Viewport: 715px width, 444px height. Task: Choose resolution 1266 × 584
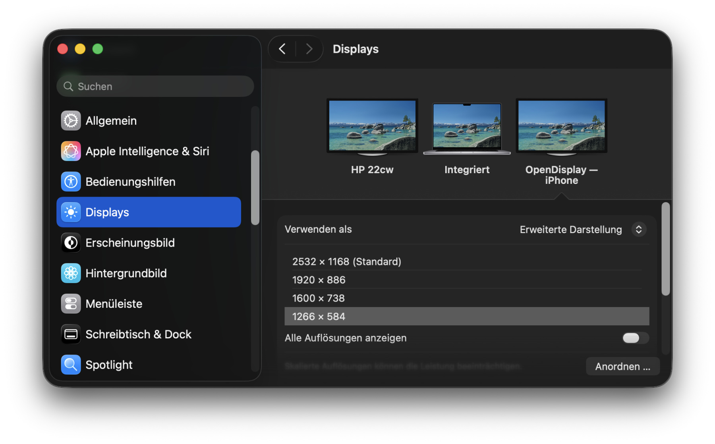tap(467, 317)
